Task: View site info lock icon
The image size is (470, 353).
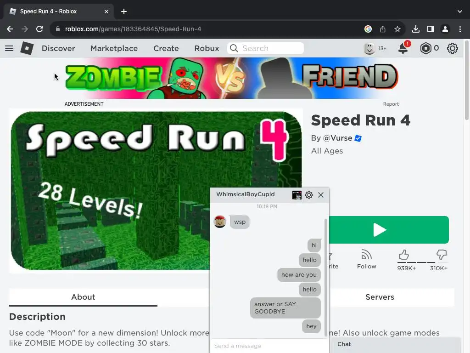Action: point(58,29)
